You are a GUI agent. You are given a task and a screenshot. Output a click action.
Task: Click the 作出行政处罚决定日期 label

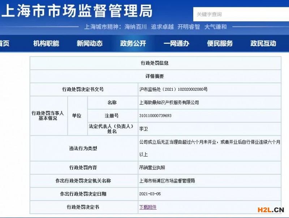tap(83, 194)
